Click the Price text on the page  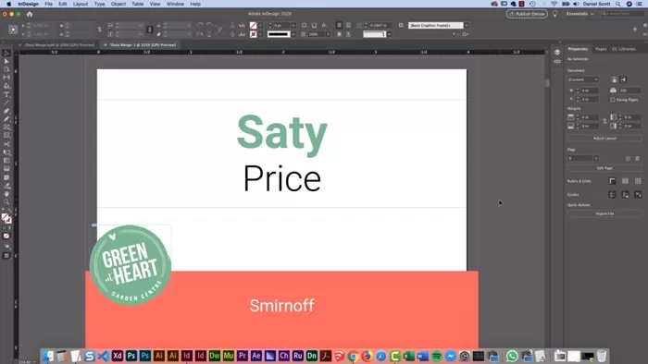pyautogui.click(x=282, y=178)
